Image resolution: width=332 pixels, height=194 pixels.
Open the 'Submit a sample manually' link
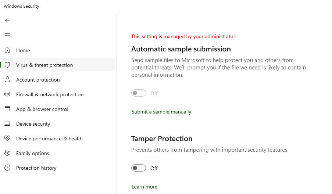[x=161, y=112]
